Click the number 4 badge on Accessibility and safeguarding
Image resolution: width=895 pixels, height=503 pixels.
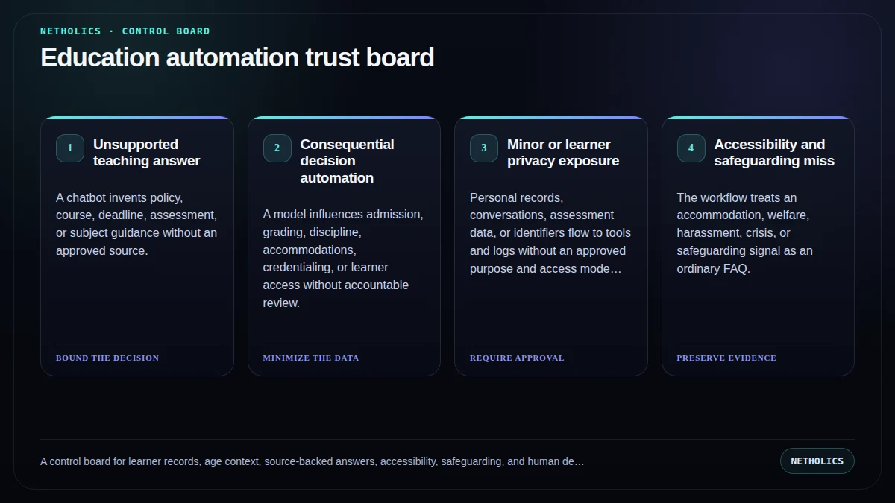coord(691,148)
